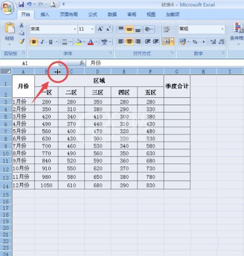The width and height of the screenshot is (244, 256).
Task: Open conditional formatting menu
Action: [238, 33]
